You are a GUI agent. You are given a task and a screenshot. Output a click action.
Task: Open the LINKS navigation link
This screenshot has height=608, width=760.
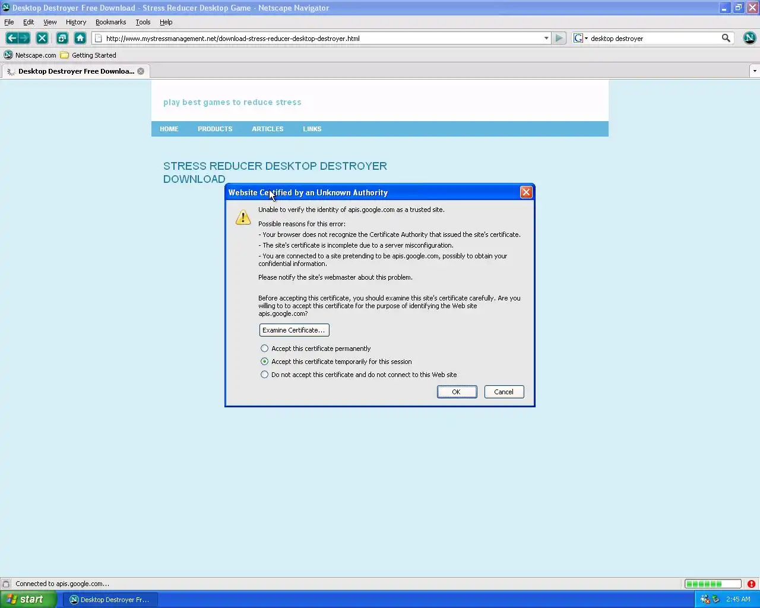click(x=312, y=129)
